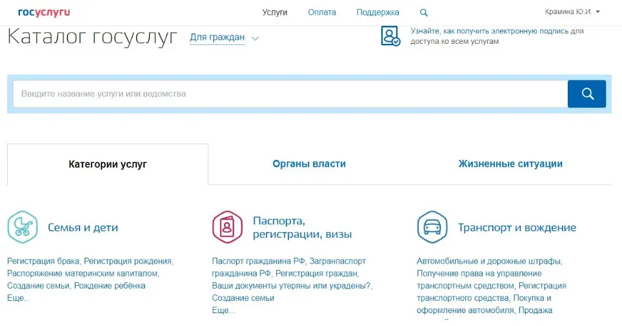622x326 pixels.
Task: Click the госуслуги logo
Action: 44,12
